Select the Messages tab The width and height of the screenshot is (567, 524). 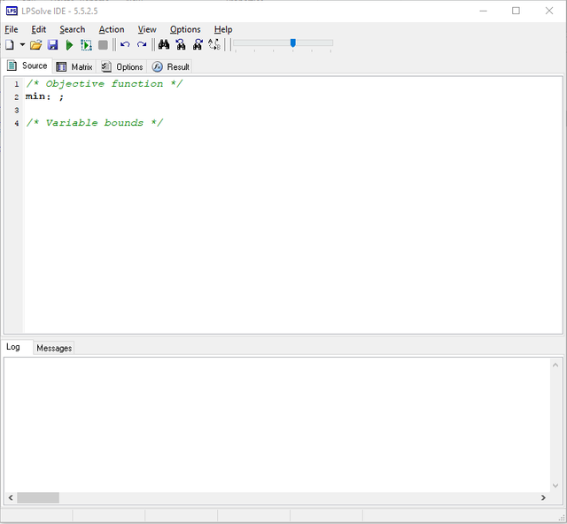tap(54, 348)
